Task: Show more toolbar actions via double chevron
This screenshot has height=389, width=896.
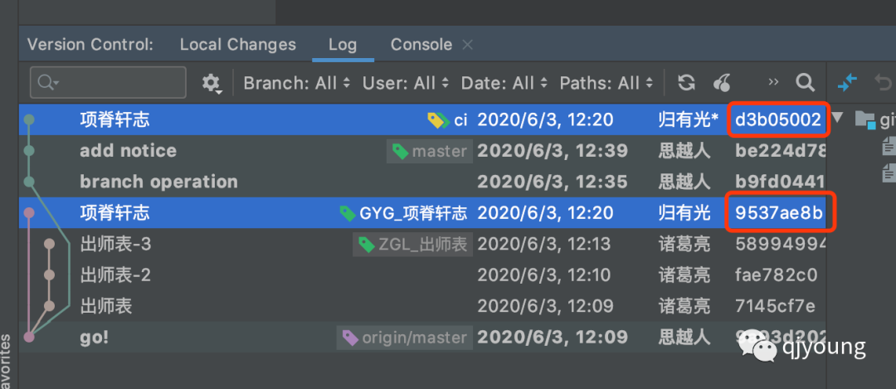Action: (773, 82)
